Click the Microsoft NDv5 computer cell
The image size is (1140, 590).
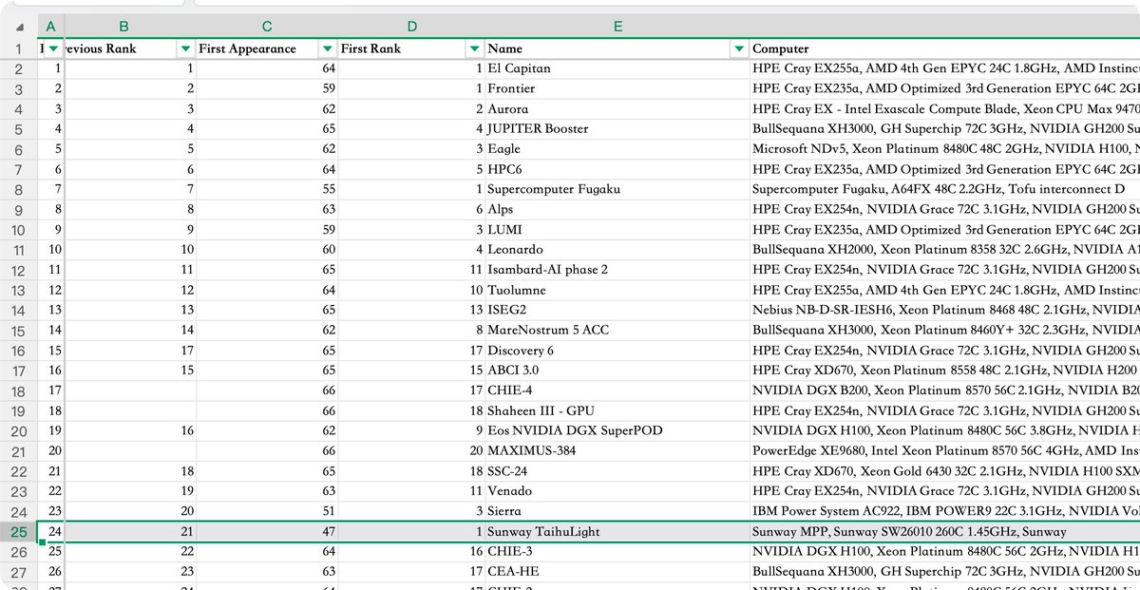click(944, 149)
